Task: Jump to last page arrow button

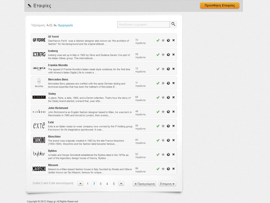Action: coord(121,183)
